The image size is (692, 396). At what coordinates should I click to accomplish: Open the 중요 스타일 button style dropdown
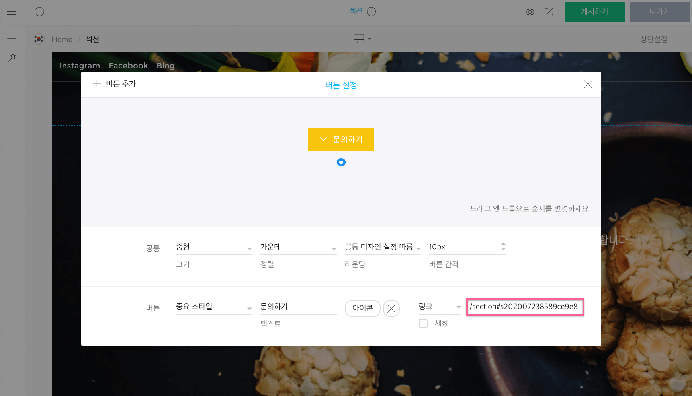[214, 307]
